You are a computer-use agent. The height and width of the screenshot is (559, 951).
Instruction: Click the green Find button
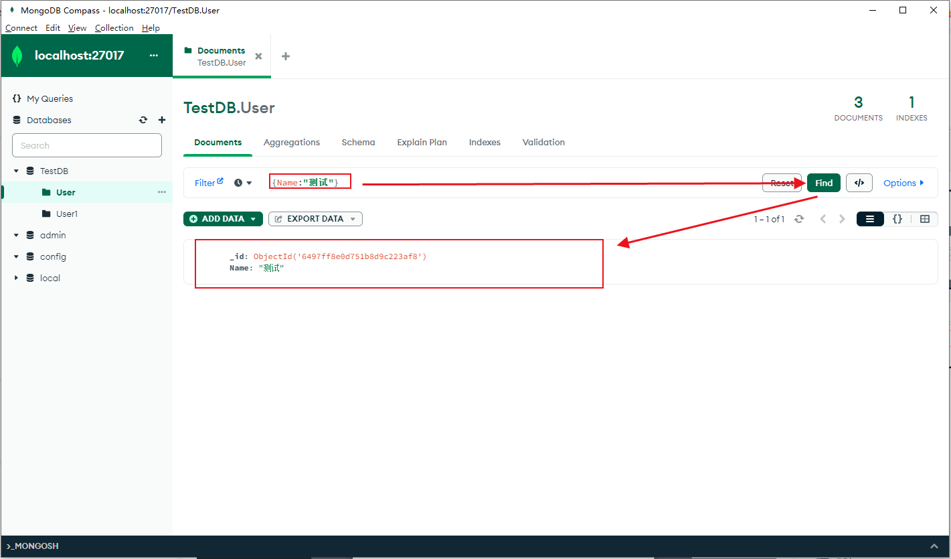pyautogui.click(x=824, y=183)
